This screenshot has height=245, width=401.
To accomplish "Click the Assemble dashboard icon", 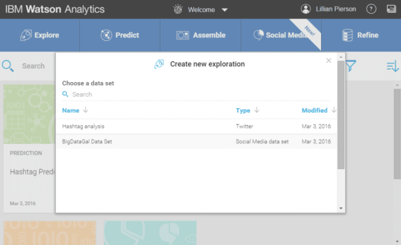I will tap(183, 35).
